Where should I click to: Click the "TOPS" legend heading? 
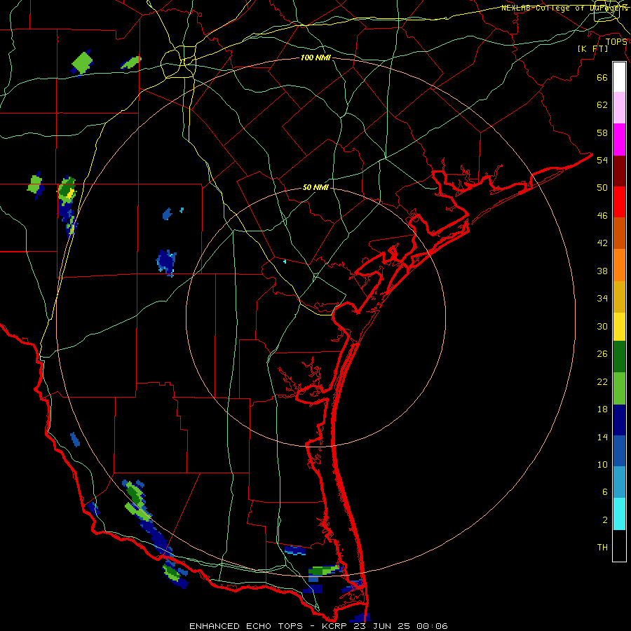point(616,41)
